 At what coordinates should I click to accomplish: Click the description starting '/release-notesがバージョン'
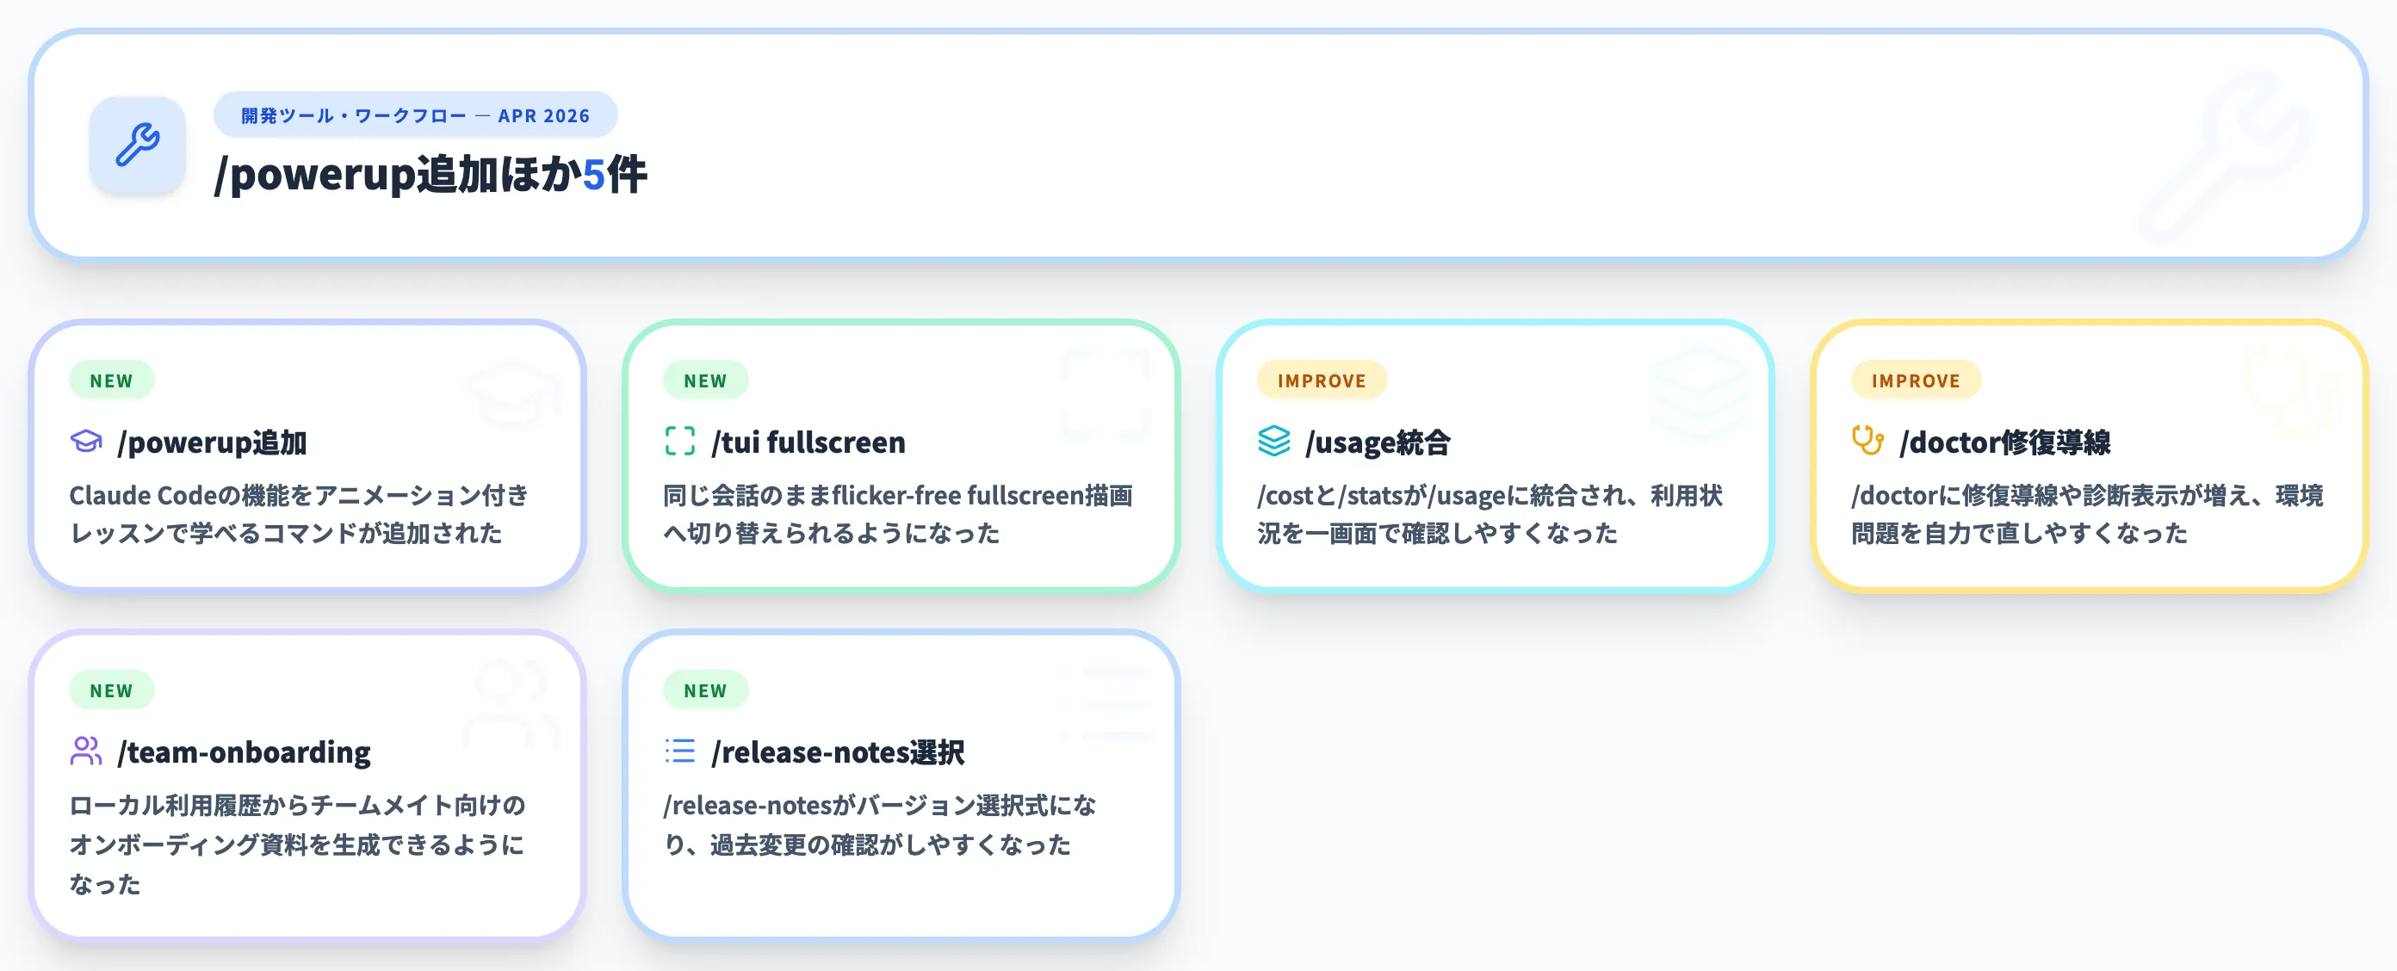click(x=879, y=824)
